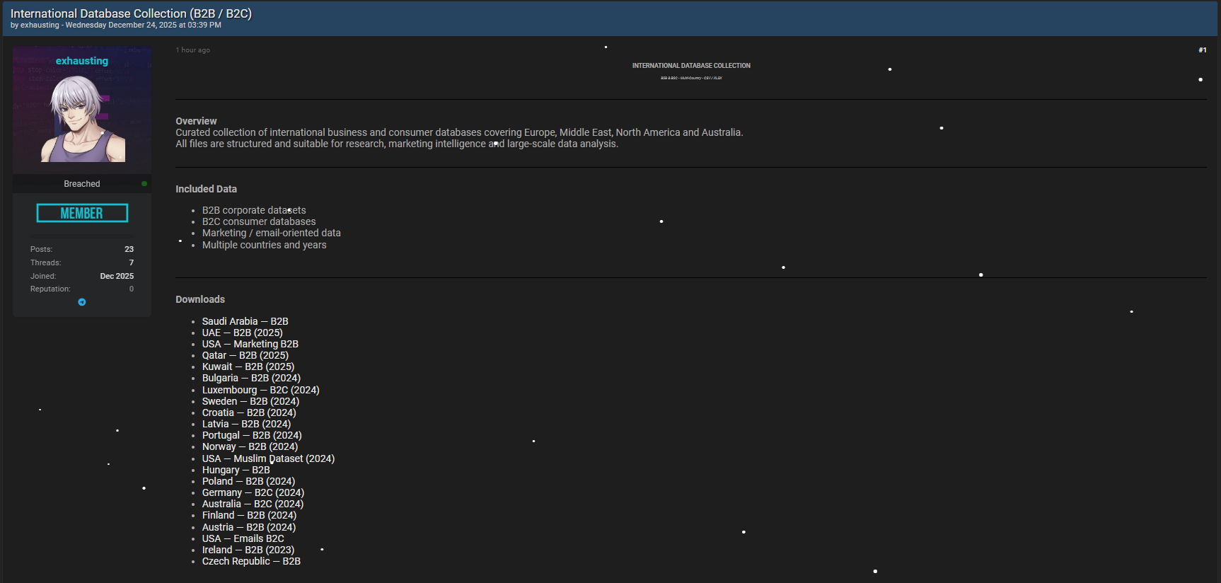Viewport: 1221px width, 583px height.
Task: Open the exhausting username profile link
Action: pyautogui.click(x=82, y=61)
